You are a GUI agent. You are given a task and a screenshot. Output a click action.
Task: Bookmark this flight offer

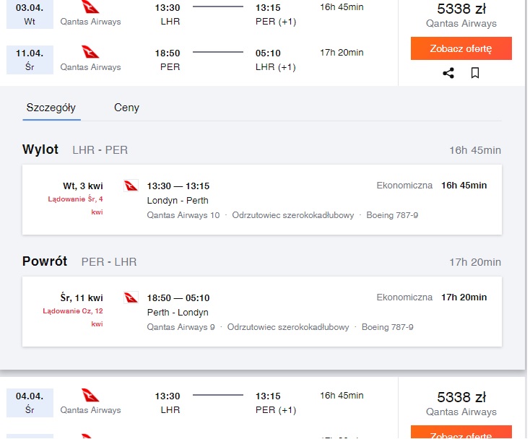point(475,73)
